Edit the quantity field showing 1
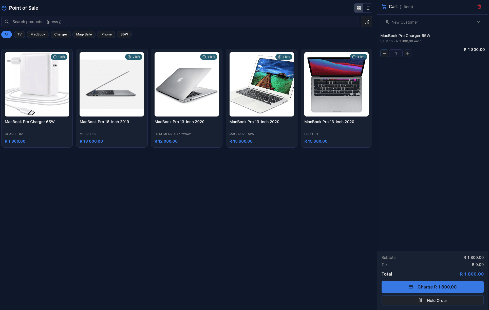This screenshot has width=489, height=310. 396,53
